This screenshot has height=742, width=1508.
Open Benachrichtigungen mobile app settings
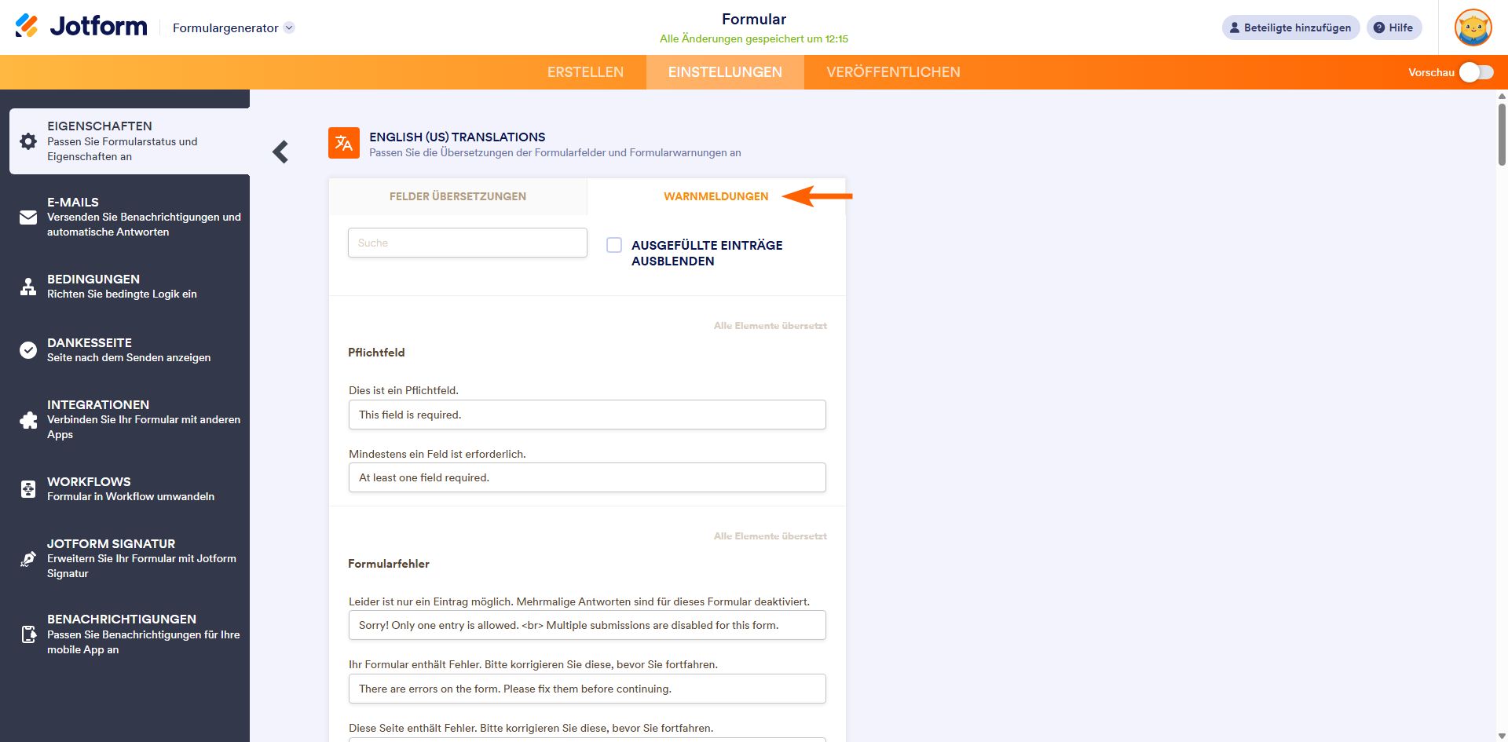click(126, 634)
